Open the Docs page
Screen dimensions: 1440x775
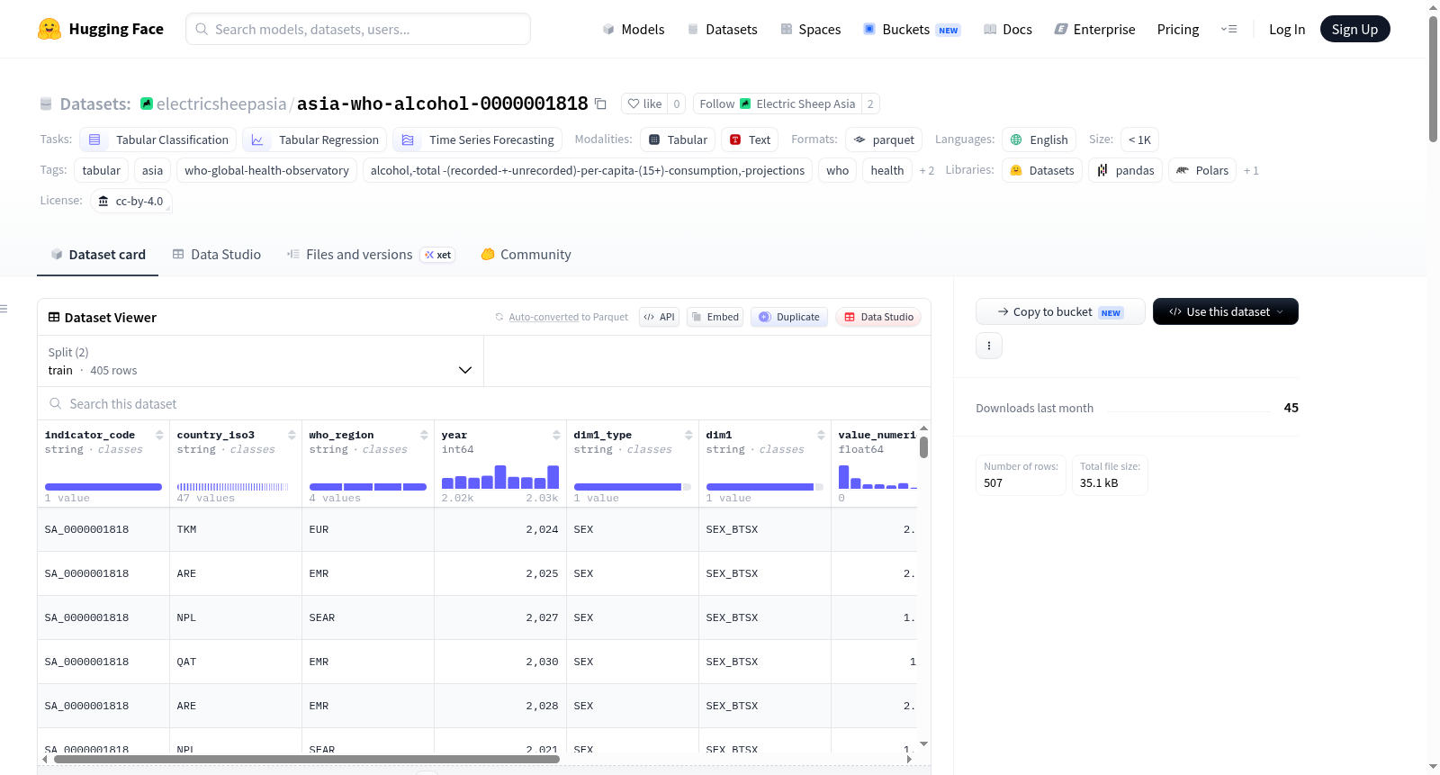pos(1008,29)
